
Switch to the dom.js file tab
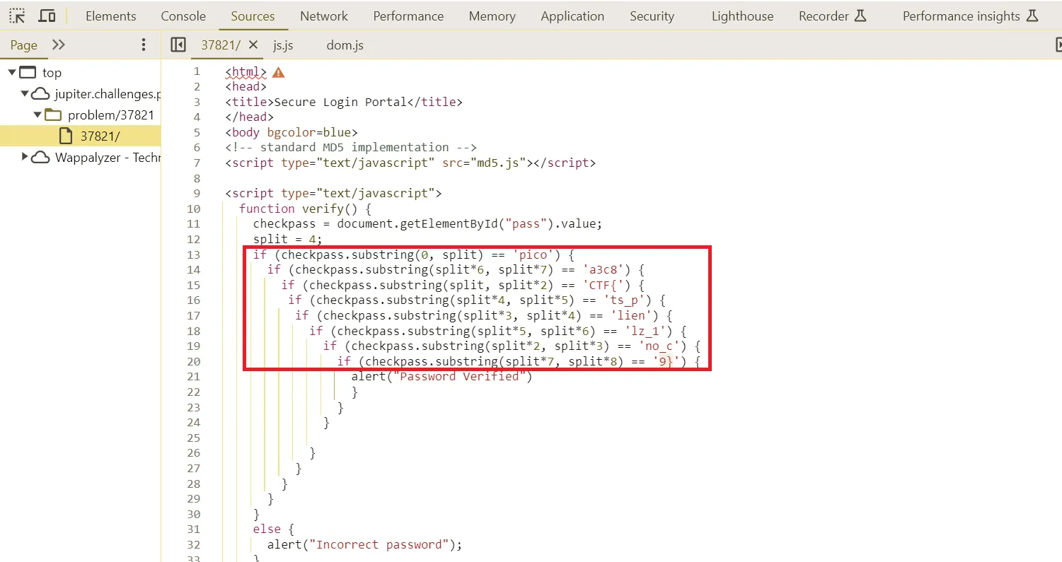(x=345, y=45)
